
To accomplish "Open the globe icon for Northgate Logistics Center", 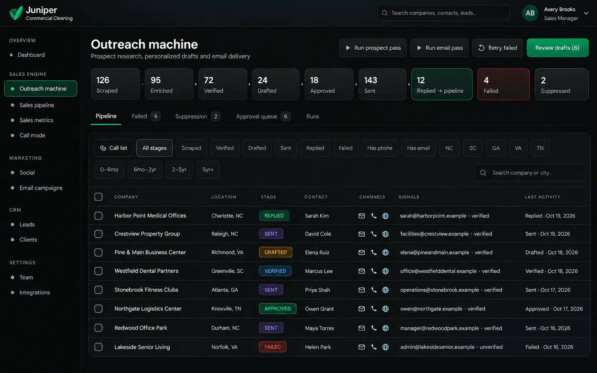I will tap(386, 309).
